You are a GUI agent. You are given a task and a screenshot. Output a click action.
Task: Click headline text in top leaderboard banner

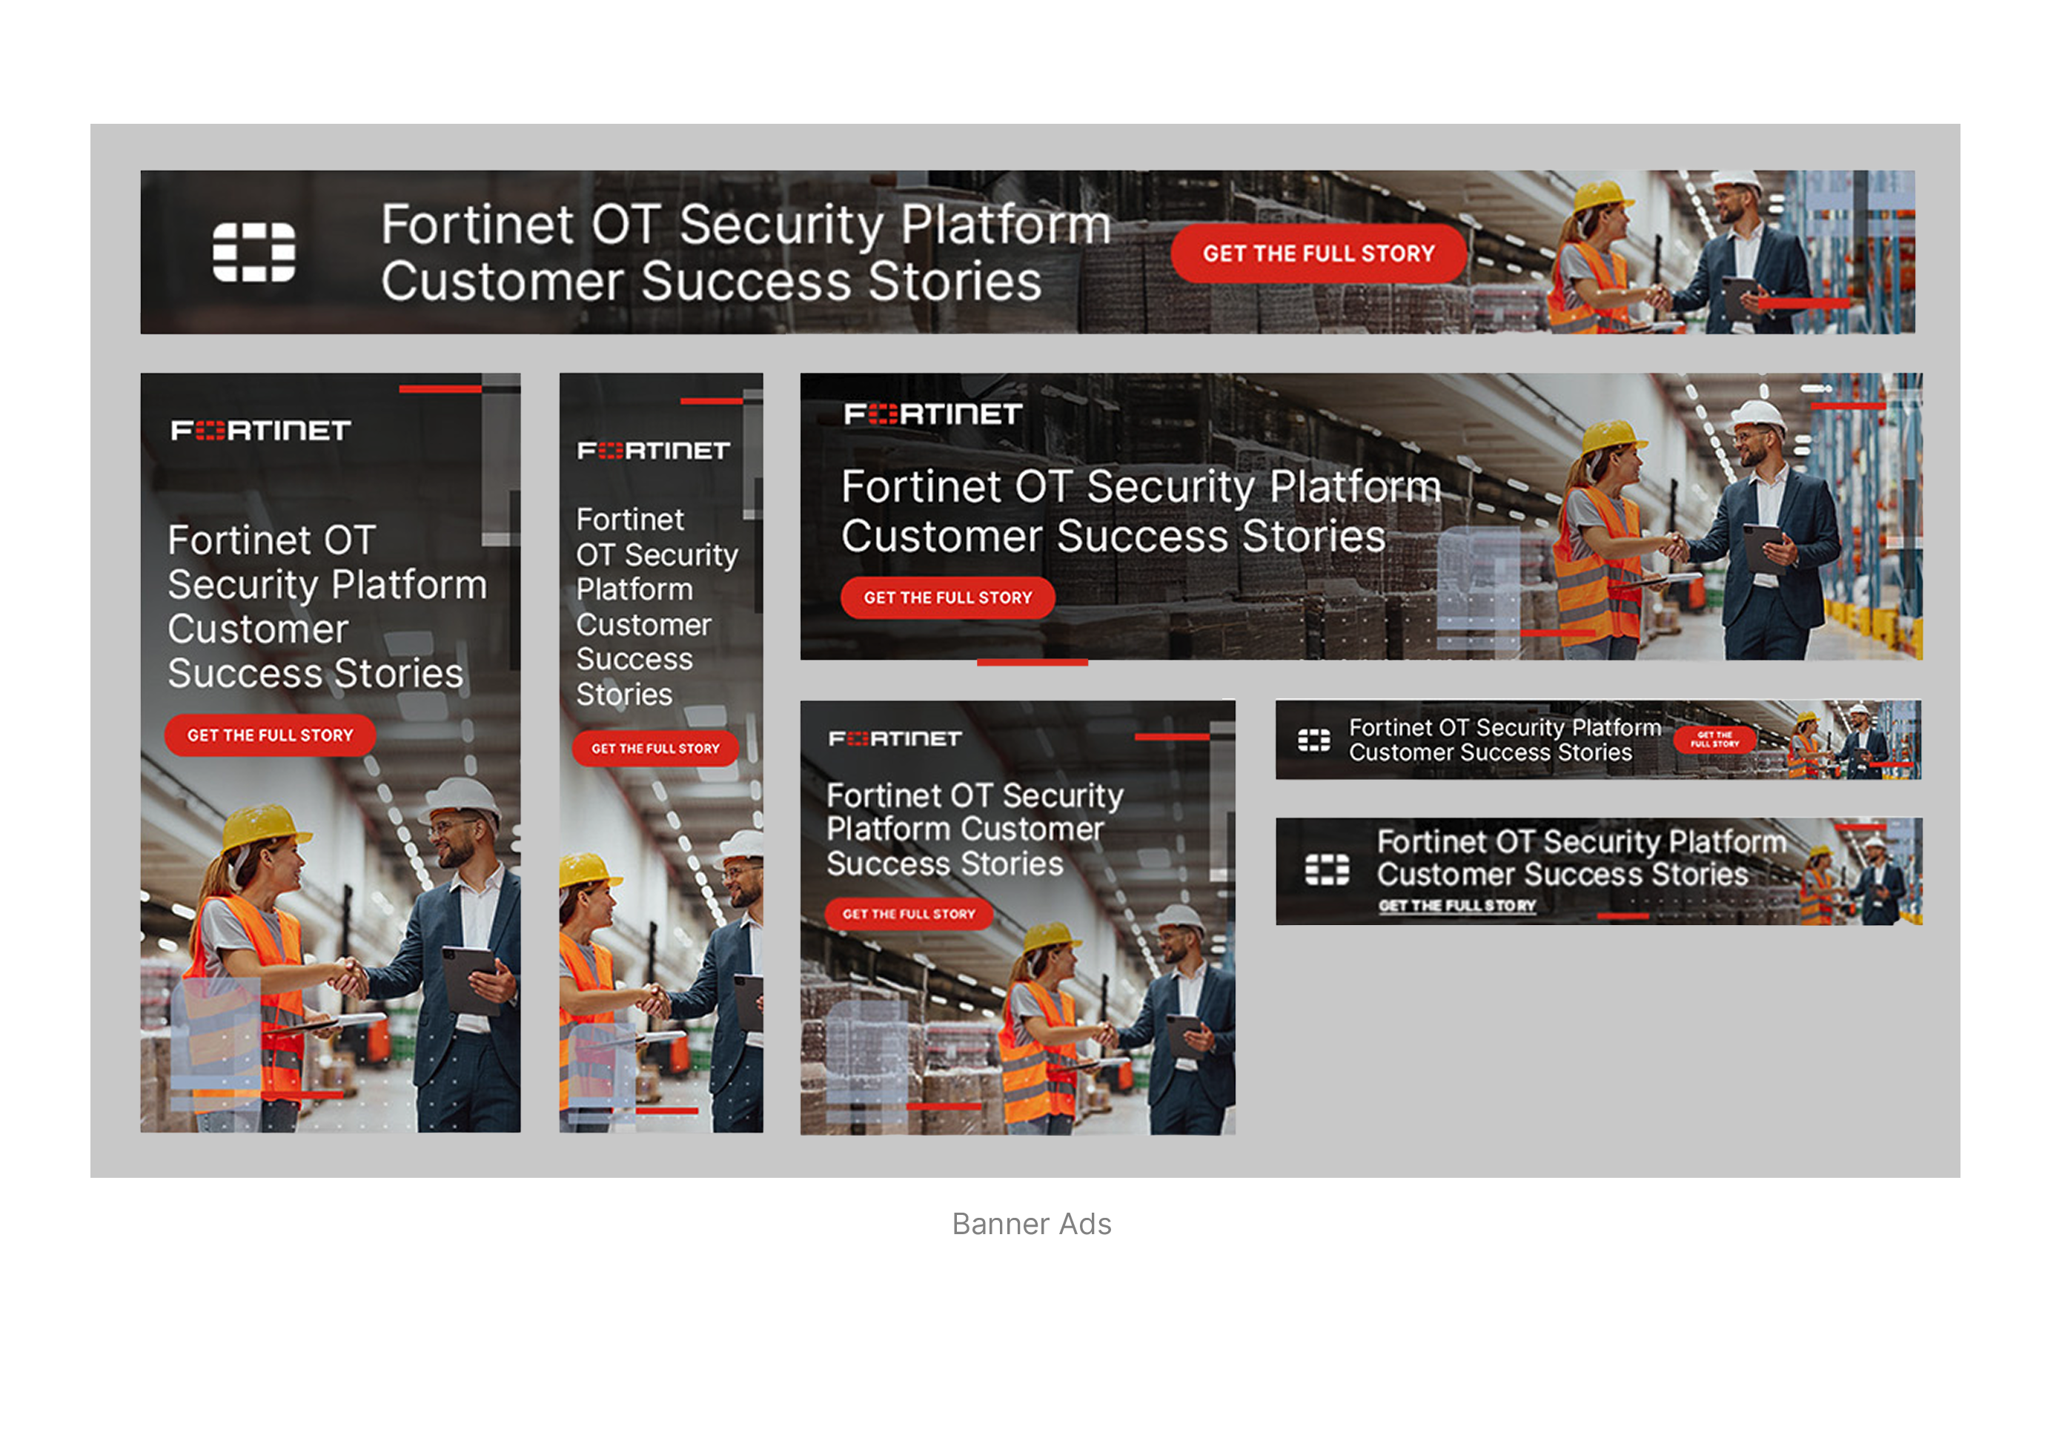point(746,253)
